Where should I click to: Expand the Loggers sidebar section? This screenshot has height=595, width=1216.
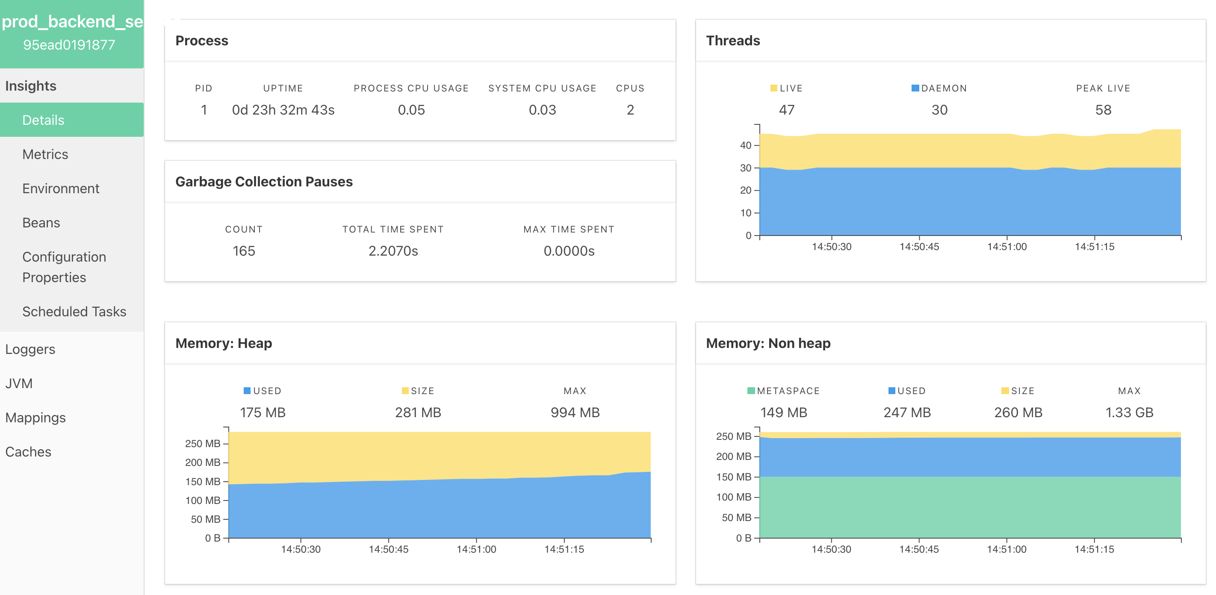pos(30,349)
